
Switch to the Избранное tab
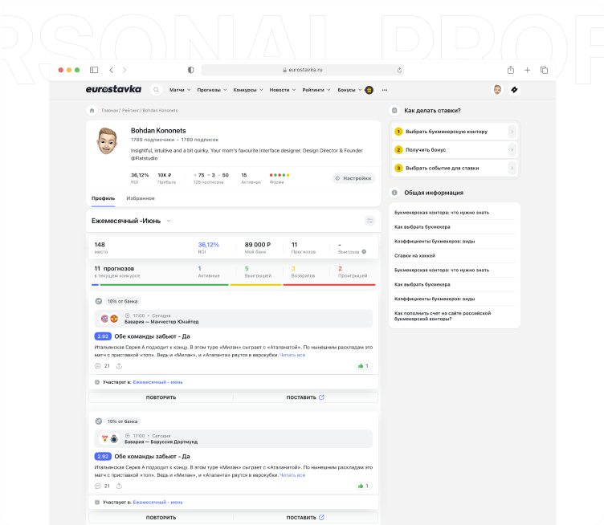click(x=141, y=197)
